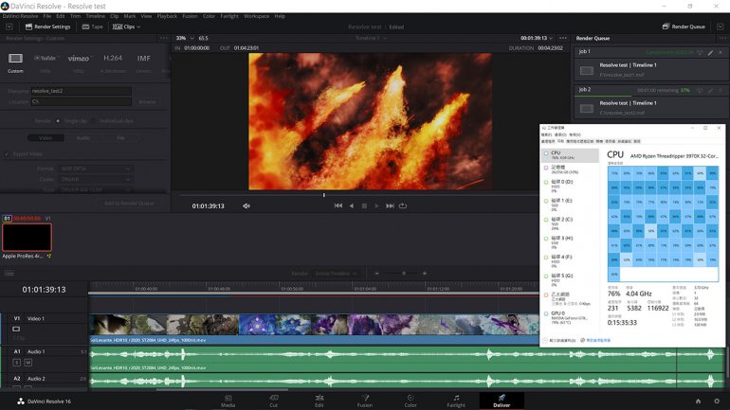Select the Custom render preset icon

click(15, 59)
